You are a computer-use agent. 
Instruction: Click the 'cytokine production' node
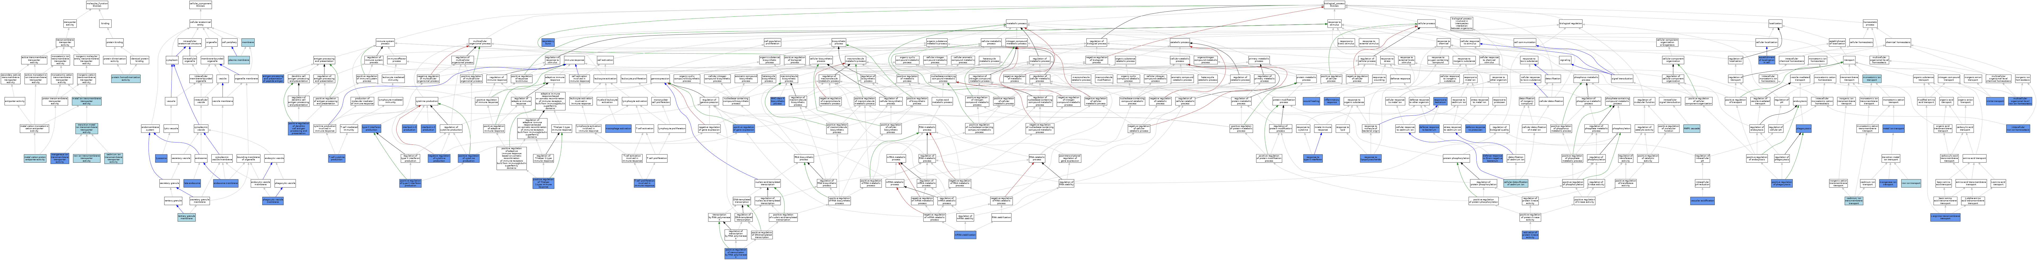427,101
